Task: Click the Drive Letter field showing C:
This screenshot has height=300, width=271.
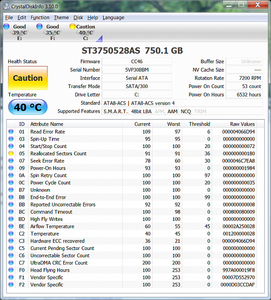Action: click(x=137, y=94)
